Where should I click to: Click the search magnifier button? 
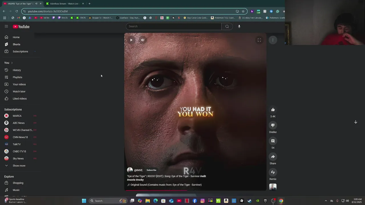click(227, 26)
